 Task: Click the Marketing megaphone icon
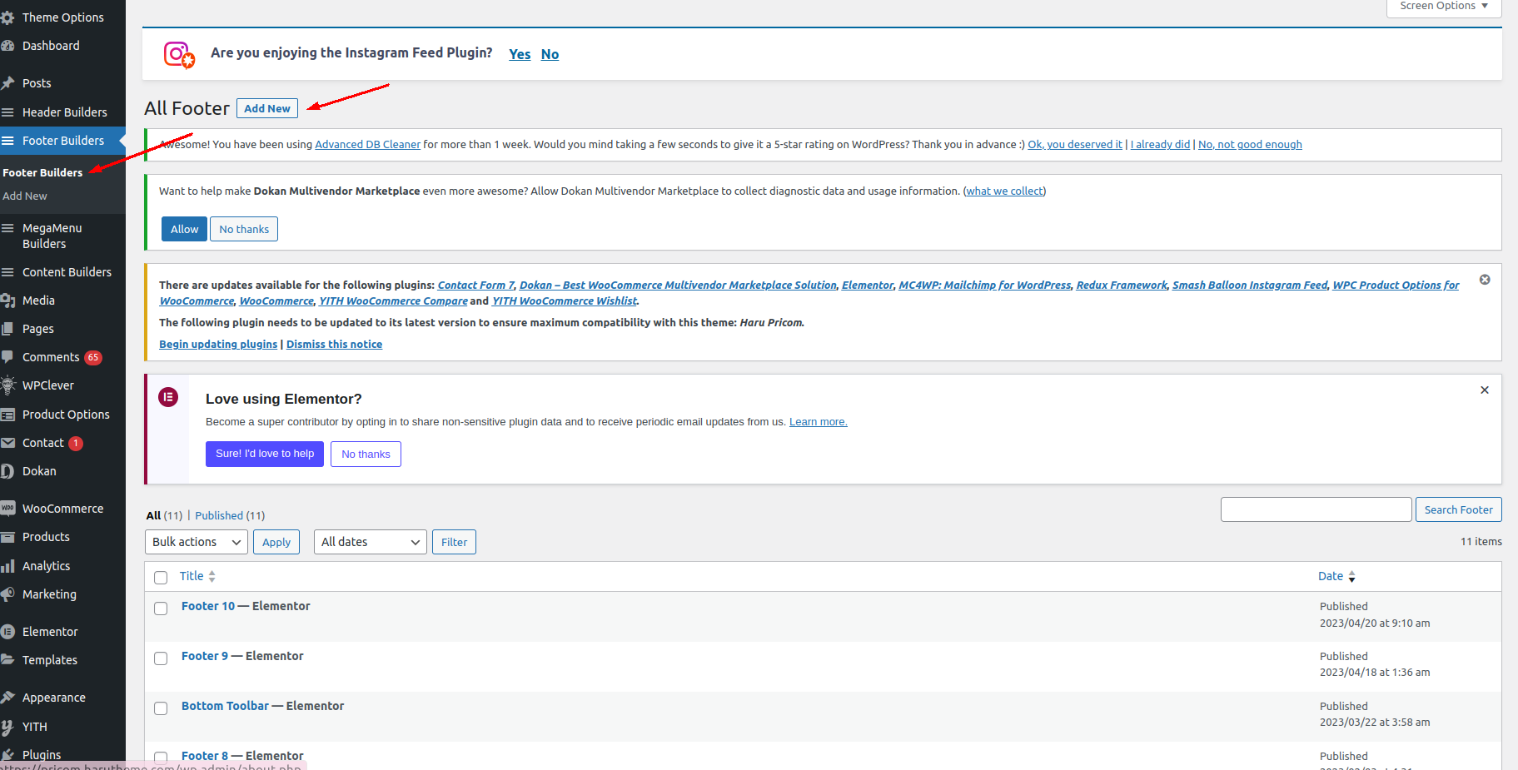tap(7, 594)
